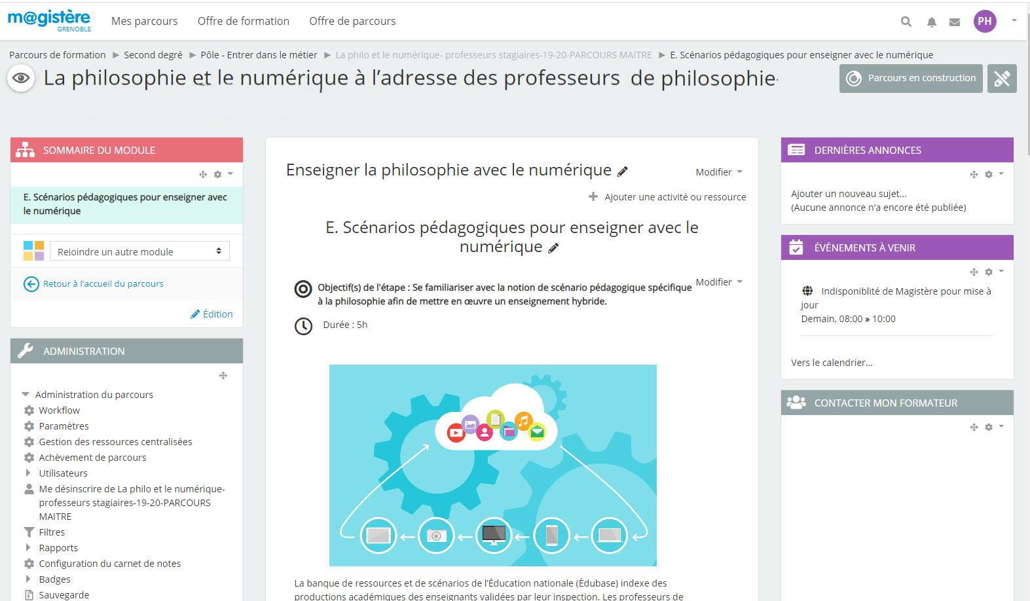The height and width of the screenshot is (601, 1030).
Task: Expand the Utilisateurs tree item
Action: point(28,473)
